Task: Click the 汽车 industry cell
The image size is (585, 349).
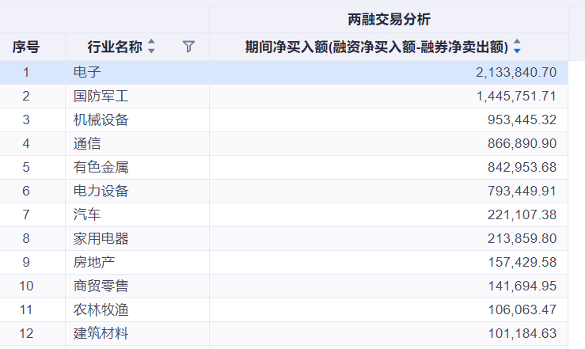Action: (x=137, y=215)
